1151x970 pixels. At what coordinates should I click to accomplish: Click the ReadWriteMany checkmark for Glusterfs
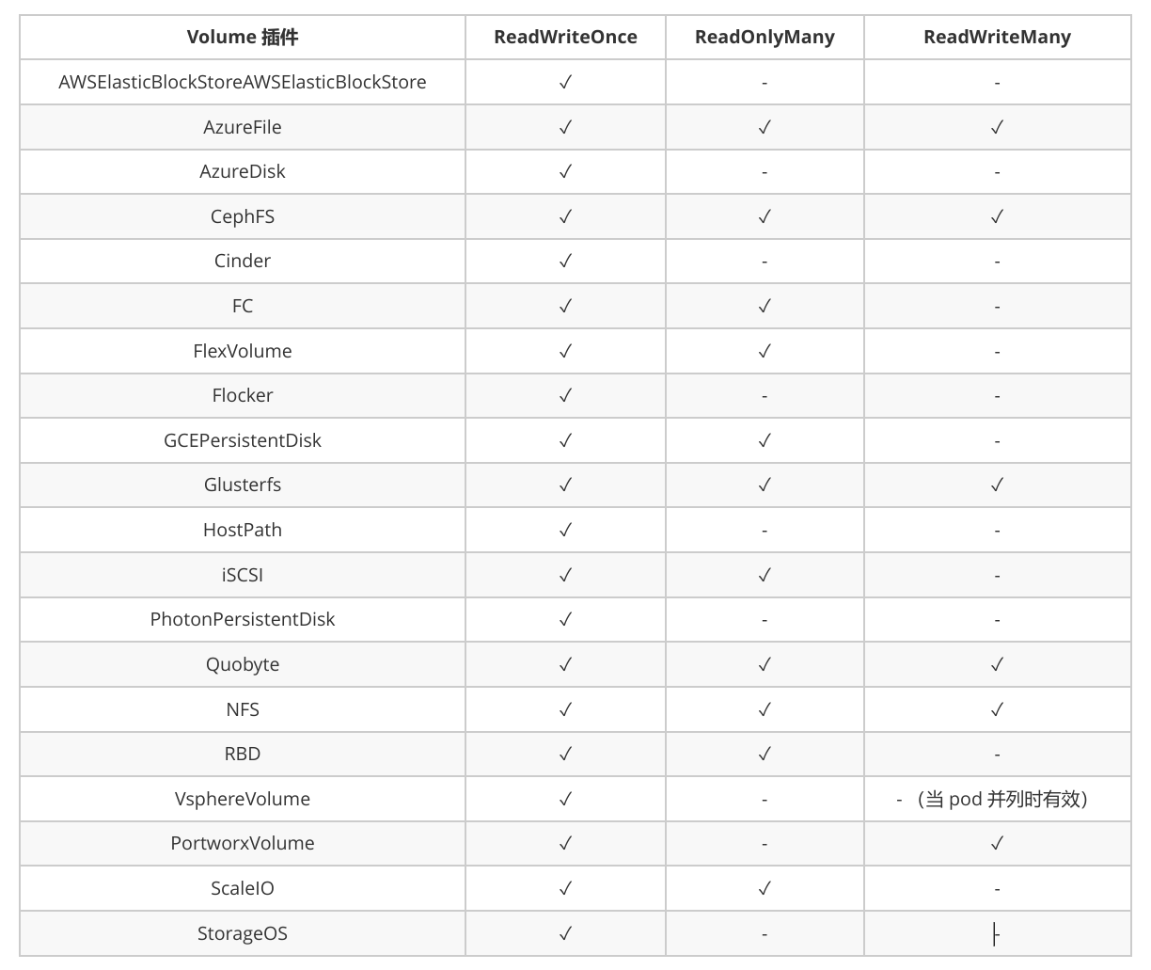click(x=997, y=485)
